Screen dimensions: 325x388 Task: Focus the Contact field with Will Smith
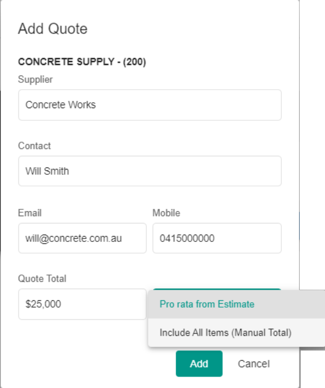coord(149,171)
